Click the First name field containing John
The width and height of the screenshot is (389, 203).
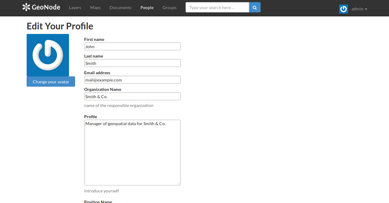(x=133, y=46)
